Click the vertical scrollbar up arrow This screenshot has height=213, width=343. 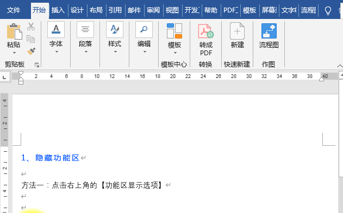click(341, 75)
